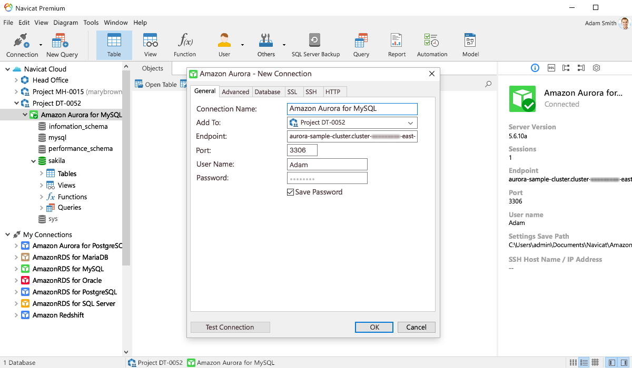Click the large Aurora connection icon
The width and height of the screenshot is (632, 368).
click(x=522, y=99)
